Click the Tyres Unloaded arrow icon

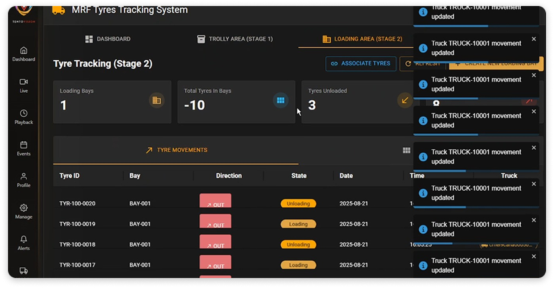pyautogui.click(x=404, y=101)
